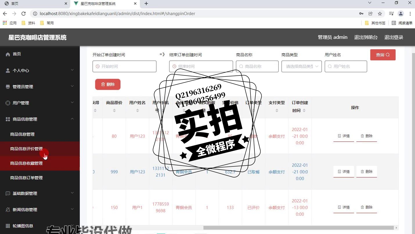Click the chat icon beside 基础数据管理

8,193
